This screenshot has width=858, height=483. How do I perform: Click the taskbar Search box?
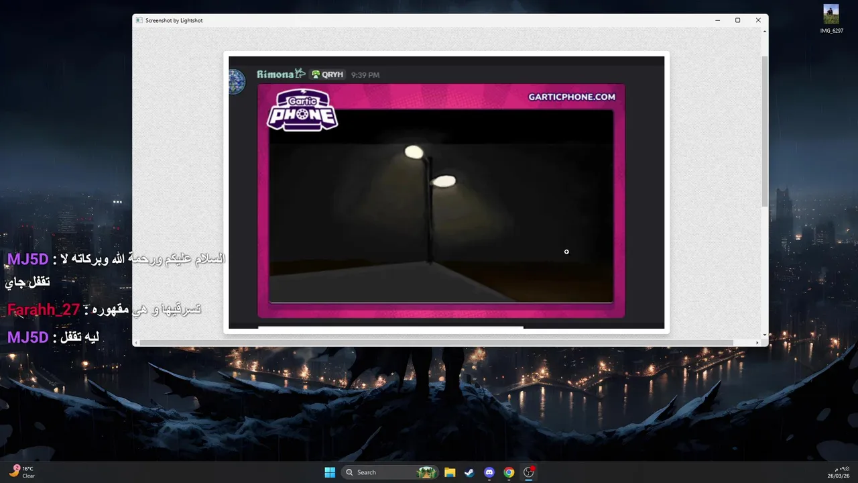pyautogui.click(x=390, y=472)
